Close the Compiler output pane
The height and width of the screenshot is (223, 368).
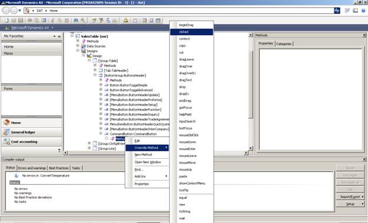(x=364, y=159)
